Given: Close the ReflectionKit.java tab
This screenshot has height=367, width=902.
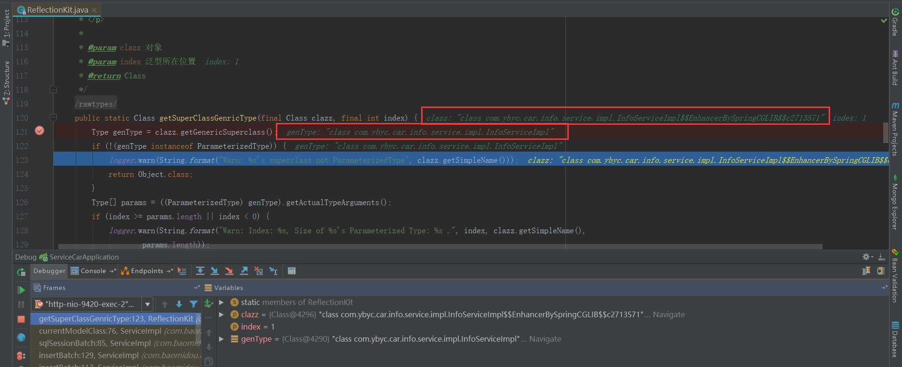Looking at the screenshot, I should tap(94, 10).
